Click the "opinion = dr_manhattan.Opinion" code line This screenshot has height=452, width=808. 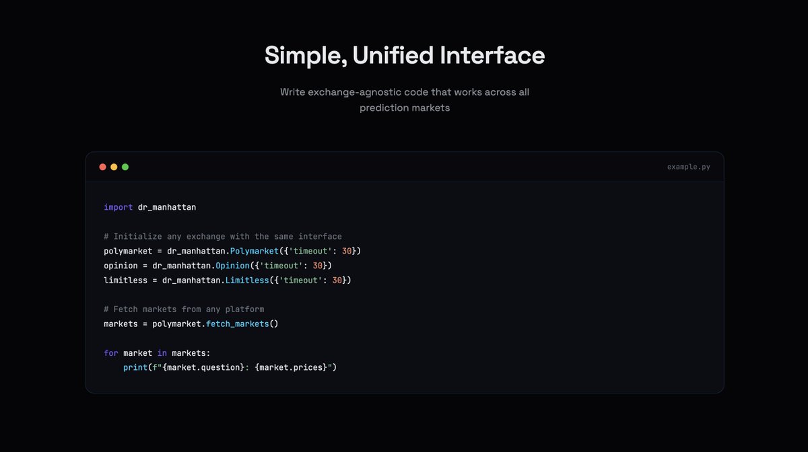tap(218, 266)
